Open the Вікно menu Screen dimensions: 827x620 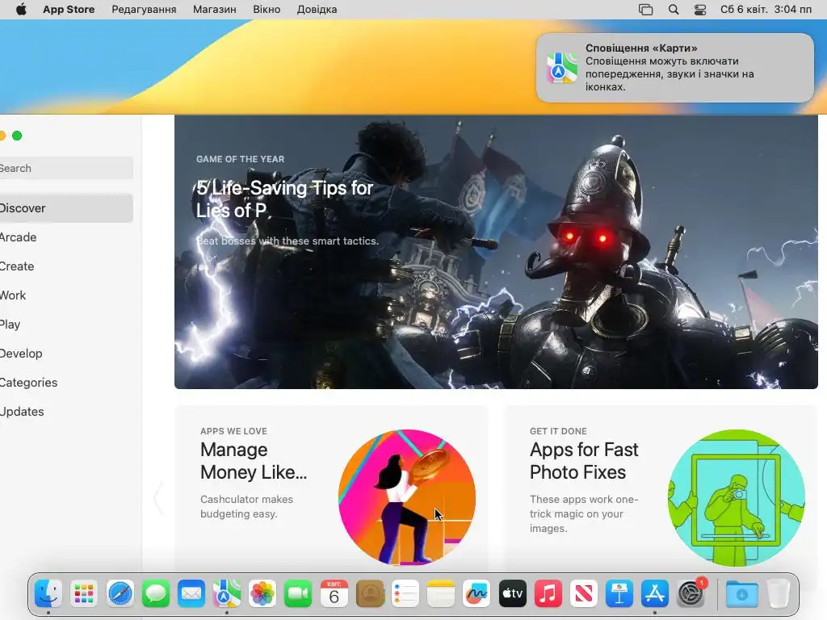267,10
